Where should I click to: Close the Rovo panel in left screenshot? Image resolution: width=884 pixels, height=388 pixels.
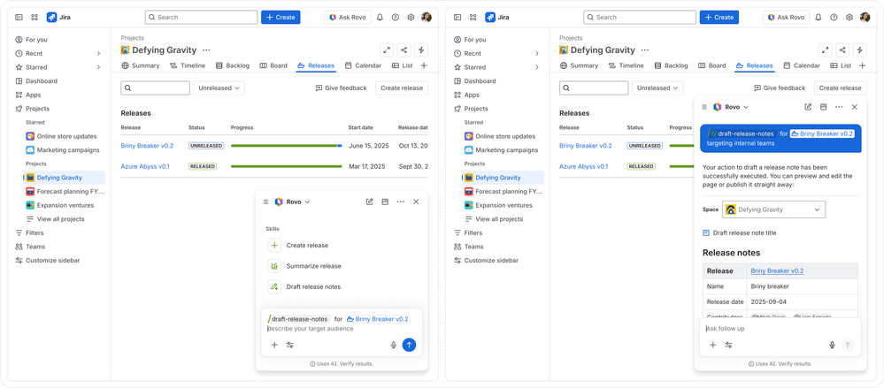pos(416,202)
